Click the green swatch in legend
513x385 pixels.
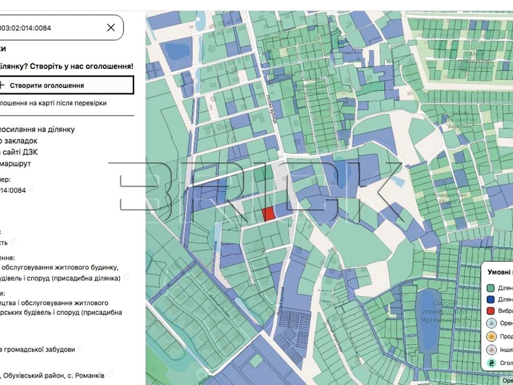pos(491,288)
